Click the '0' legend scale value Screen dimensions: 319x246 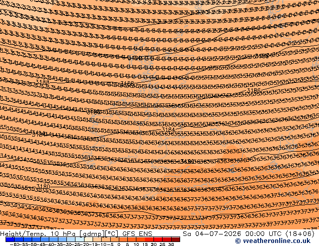tap(119, 244)
